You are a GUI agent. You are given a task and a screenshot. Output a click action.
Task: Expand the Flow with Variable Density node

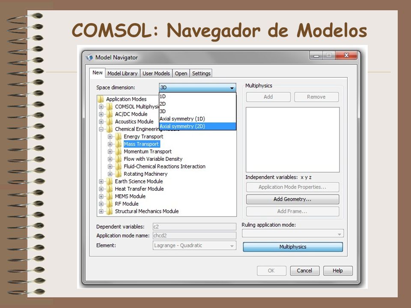(110, 159)
